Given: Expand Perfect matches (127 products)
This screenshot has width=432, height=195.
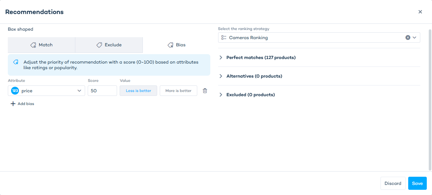Looking at the screenshot, I should point(319,57).
